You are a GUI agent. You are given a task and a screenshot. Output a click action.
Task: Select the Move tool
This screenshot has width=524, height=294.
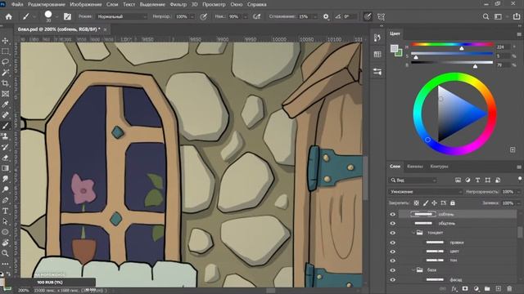coord(6,41)
